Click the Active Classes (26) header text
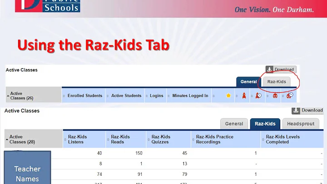This screenshot has height=184, width=327. pos(22,96)
